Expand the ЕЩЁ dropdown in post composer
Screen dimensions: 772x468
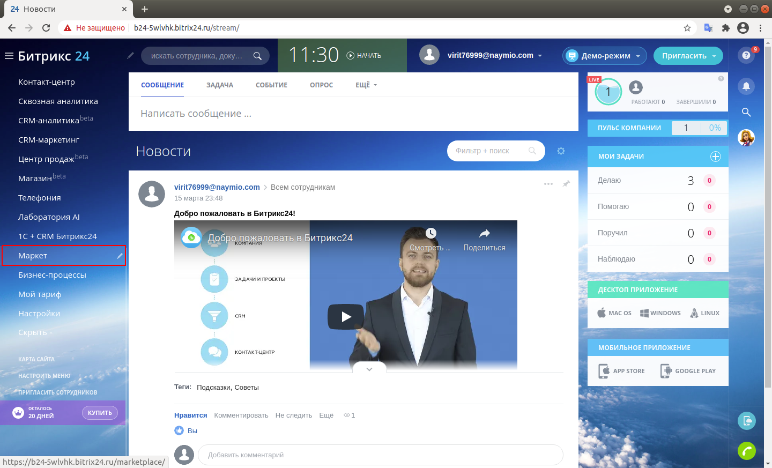[366, 85]
